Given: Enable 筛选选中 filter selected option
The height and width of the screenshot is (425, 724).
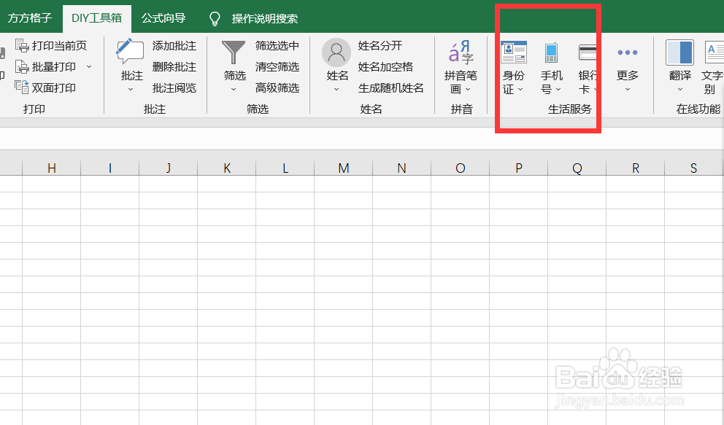Looking at the screenshot, I should pyautogui.click(x=278, y=45).
